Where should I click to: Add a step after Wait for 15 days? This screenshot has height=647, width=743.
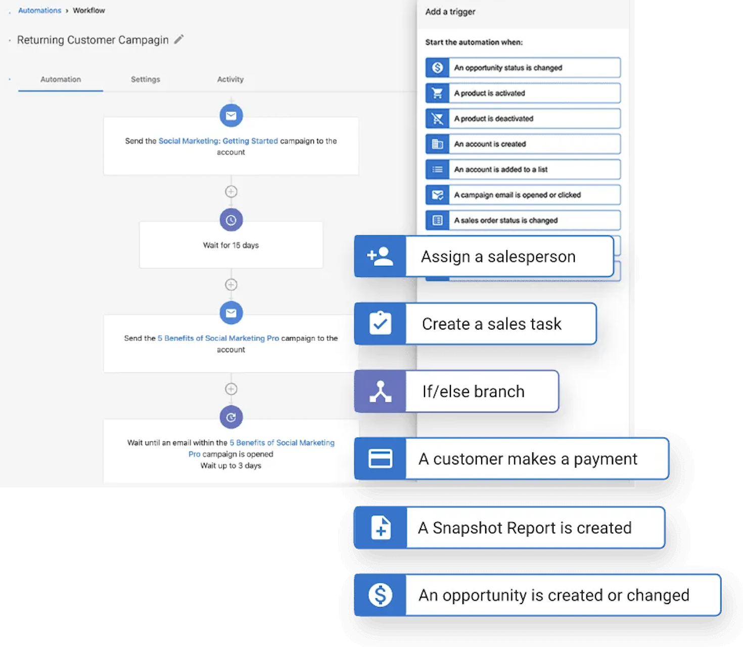pos(231,285)
